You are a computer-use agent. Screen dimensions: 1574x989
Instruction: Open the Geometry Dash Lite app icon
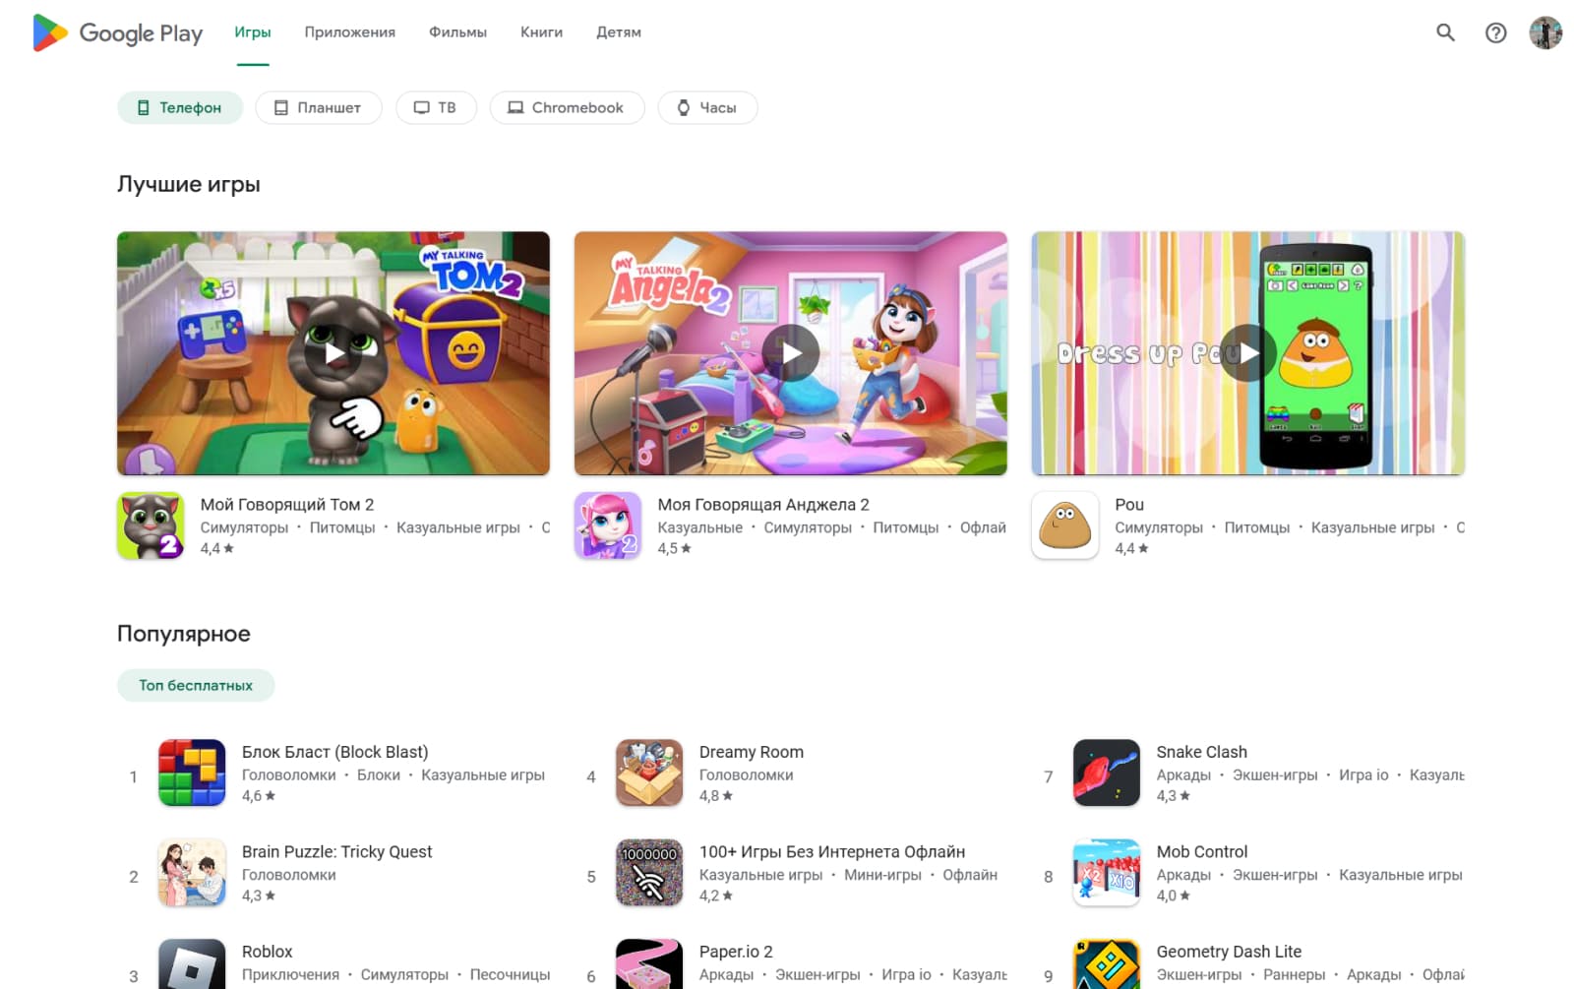(1106, 969)
